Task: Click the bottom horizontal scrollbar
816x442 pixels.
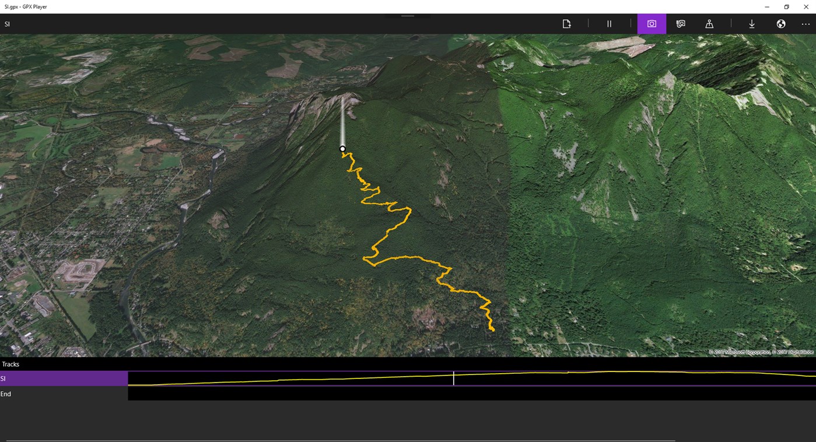Action: [341, 440]
